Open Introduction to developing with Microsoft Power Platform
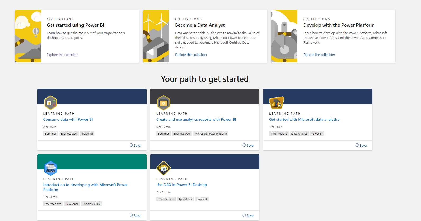The image size is (421, 221). click(85, 187)
